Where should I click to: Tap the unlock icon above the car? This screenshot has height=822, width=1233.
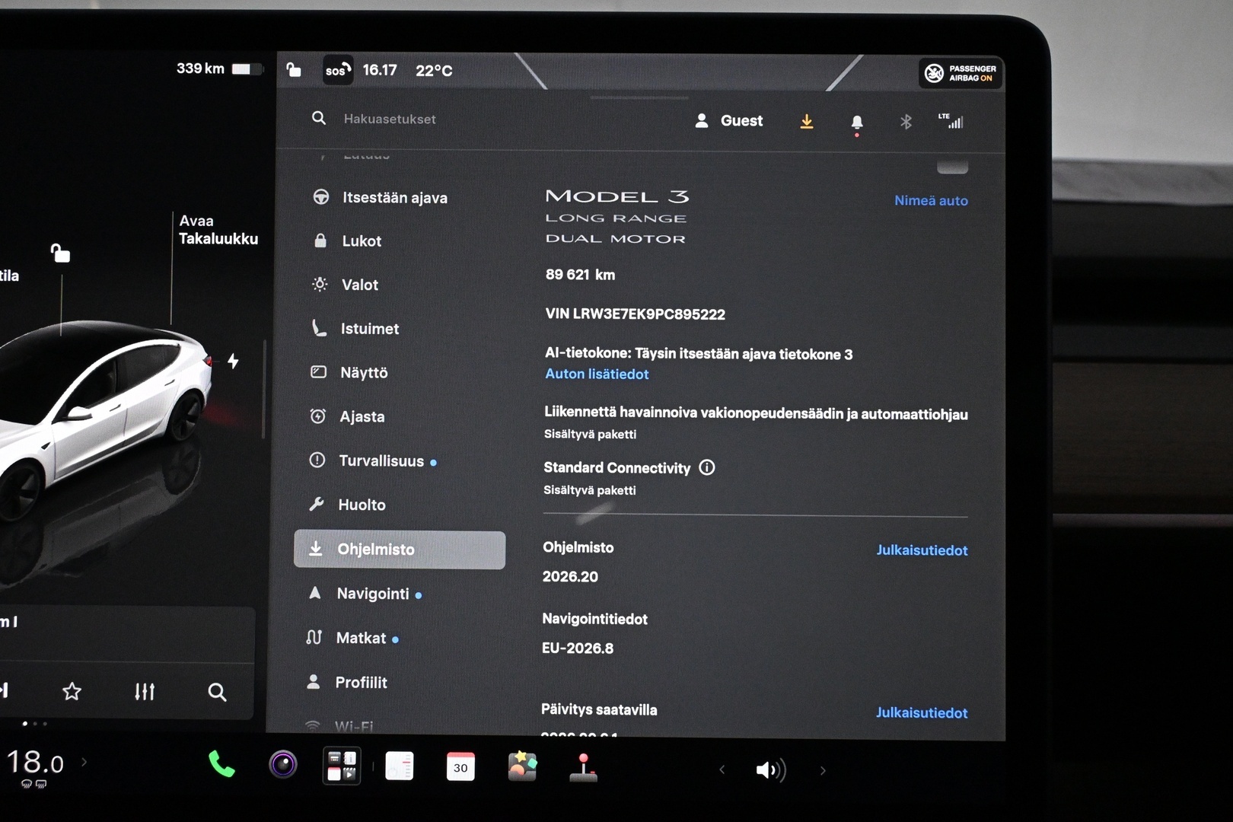[x=60, y=253]
